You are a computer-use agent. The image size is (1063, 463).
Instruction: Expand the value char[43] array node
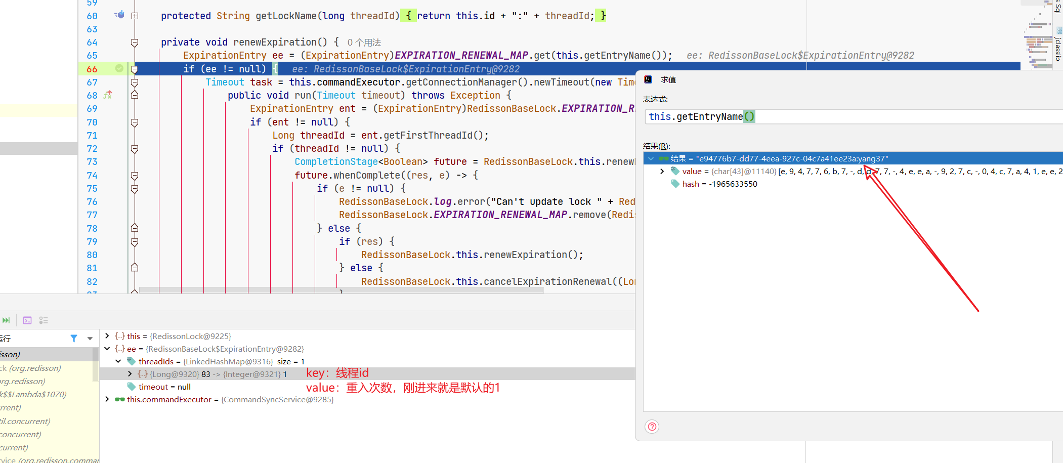662,171
